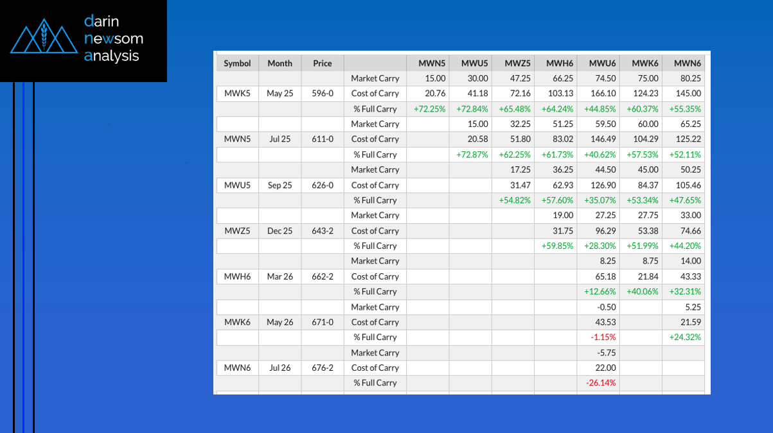This screenshot has height=433, width=773.
Task: Select the +72.25% full carry cell
Action: point(430,108)
